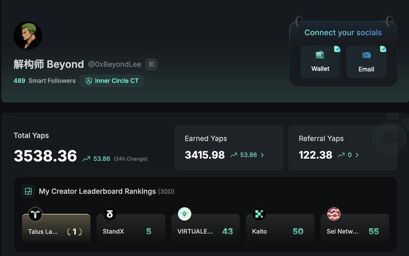The image size is (409, 256).
Task: Click the leaderboard grid icon
Action: [28, 191]
